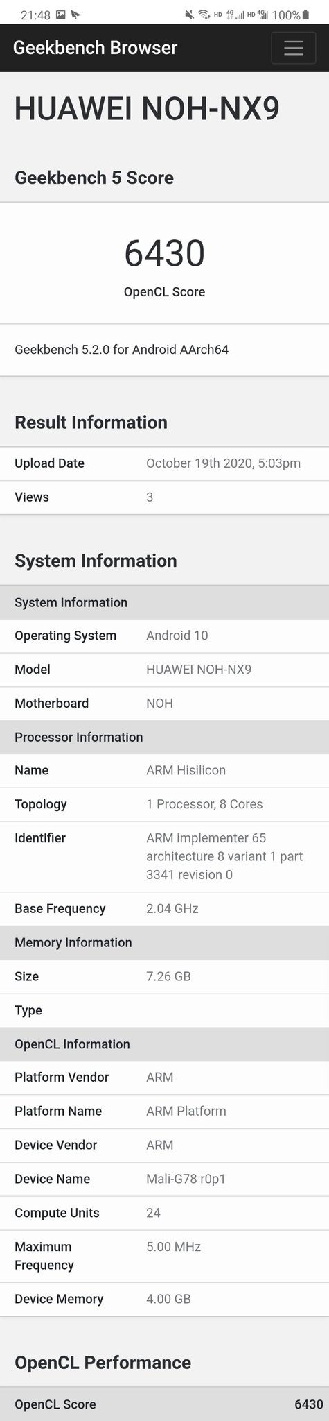Tap the OpenCL Score row in Performance

(x=164, y=1404)
